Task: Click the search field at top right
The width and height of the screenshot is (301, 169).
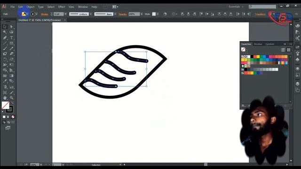Action: (x=262, y=7)
